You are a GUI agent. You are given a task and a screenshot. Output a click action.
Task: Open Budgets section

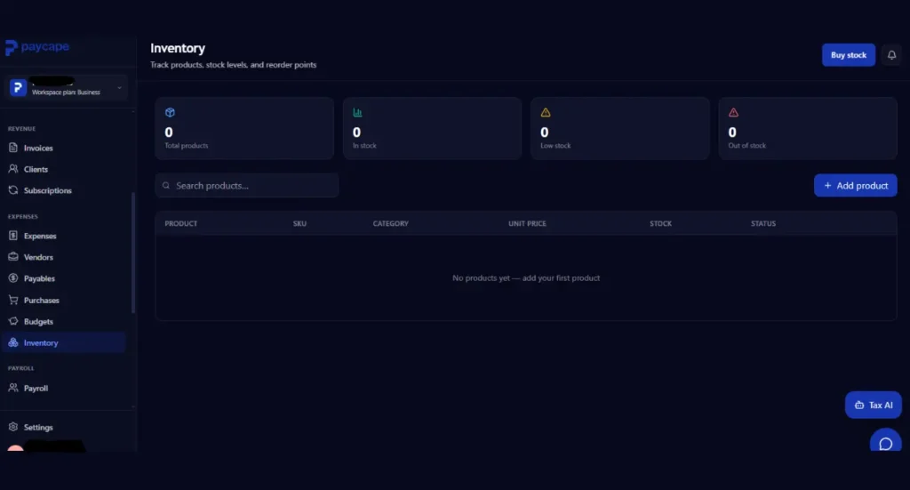pos(38,322)
